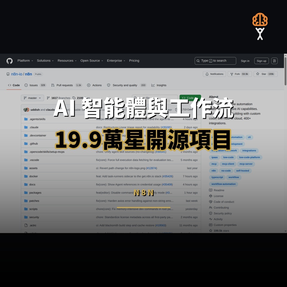Image resolution: width=287 pixels, height=287 pixels.
Task: Open the packages folder
Action: click(35, 193)
